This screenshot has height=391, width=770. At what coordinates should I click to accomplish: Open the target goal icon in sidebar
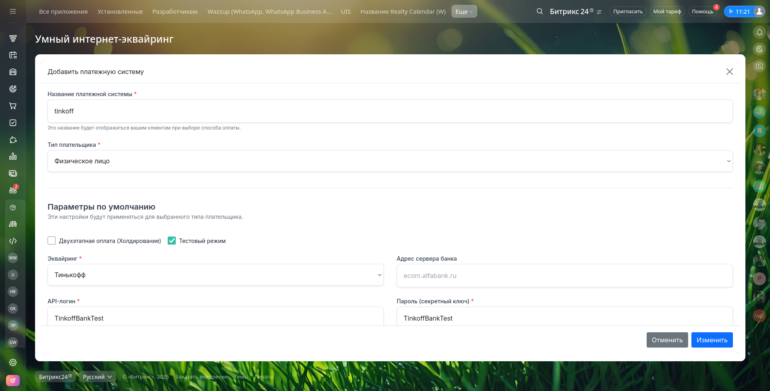pyautogui.click(x=13, y=89)
